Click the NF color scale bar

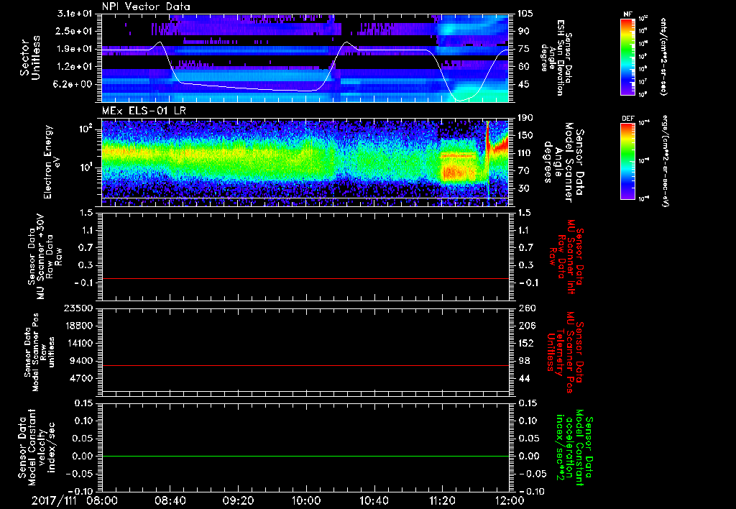click(x=627, y=57)
